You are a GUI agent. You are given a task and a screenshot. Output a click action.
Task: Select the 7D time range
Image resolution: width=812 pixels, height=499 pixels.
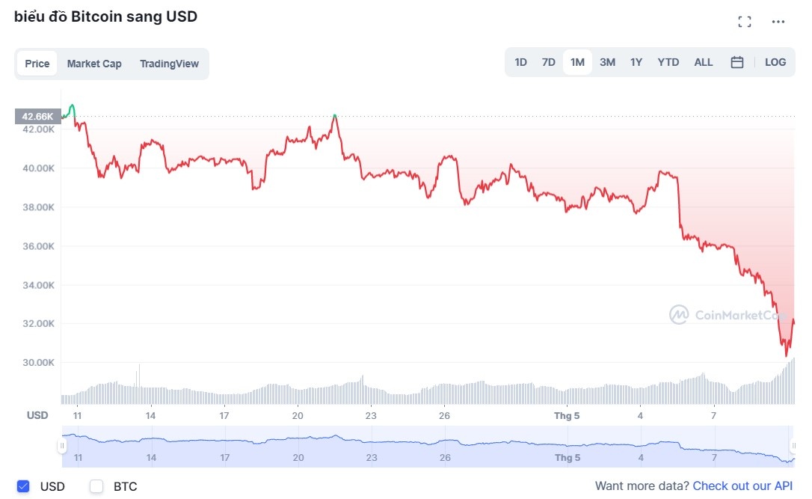coord(548,63)
